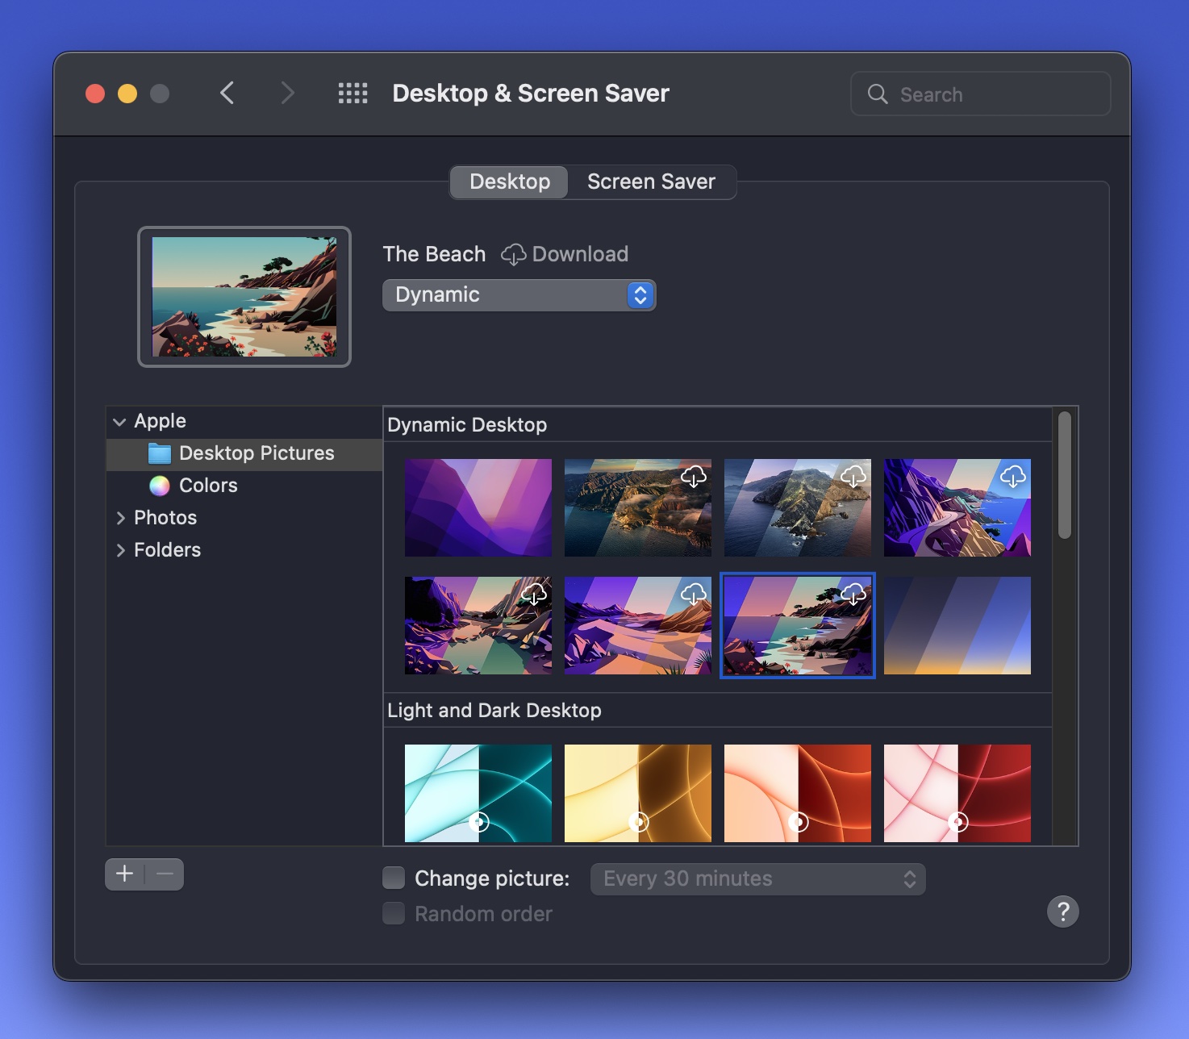
Task: Switch to the Screen Saver tab
Action: click(652, 182)
